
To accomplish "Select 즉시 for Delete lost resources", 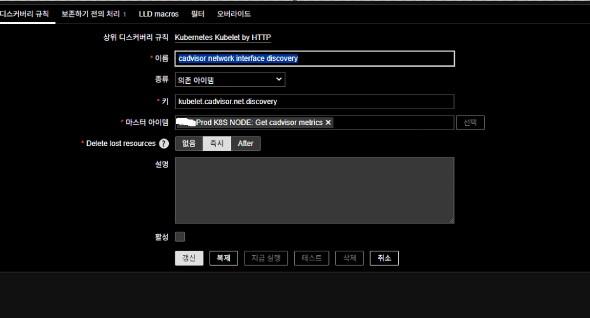I will point(217,143).
